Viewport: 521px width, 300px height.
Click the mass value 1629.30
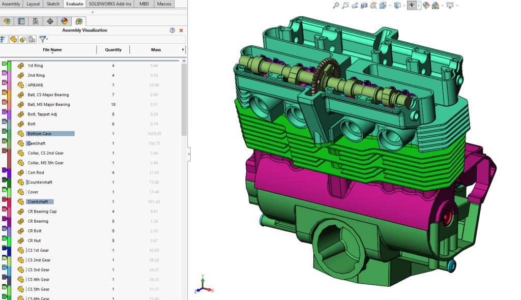tap(154, 134)
